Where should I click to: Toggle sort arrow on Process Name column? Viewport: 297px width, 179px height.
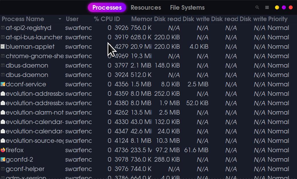60,19
